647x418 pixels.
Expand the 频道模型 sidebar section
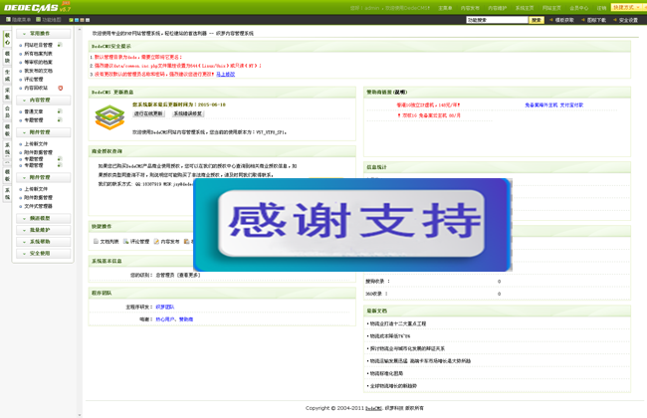(44, 218)
